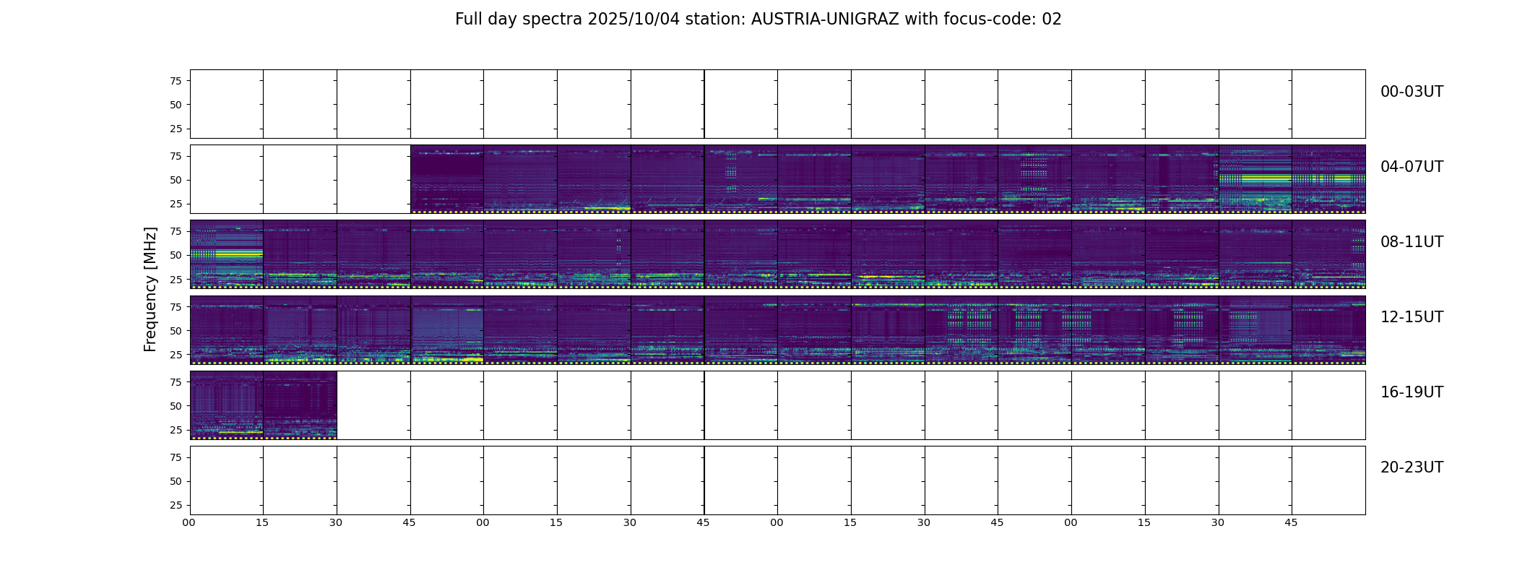Click the 50 tick label of the 12-15UT row

176,331
